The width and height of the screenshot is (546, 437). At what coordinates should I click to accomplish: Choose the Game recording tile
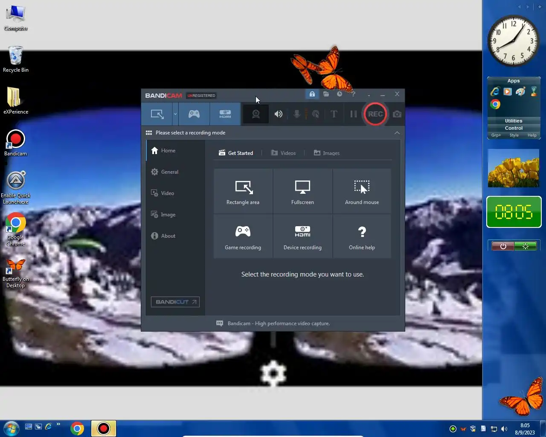[243, 236]
